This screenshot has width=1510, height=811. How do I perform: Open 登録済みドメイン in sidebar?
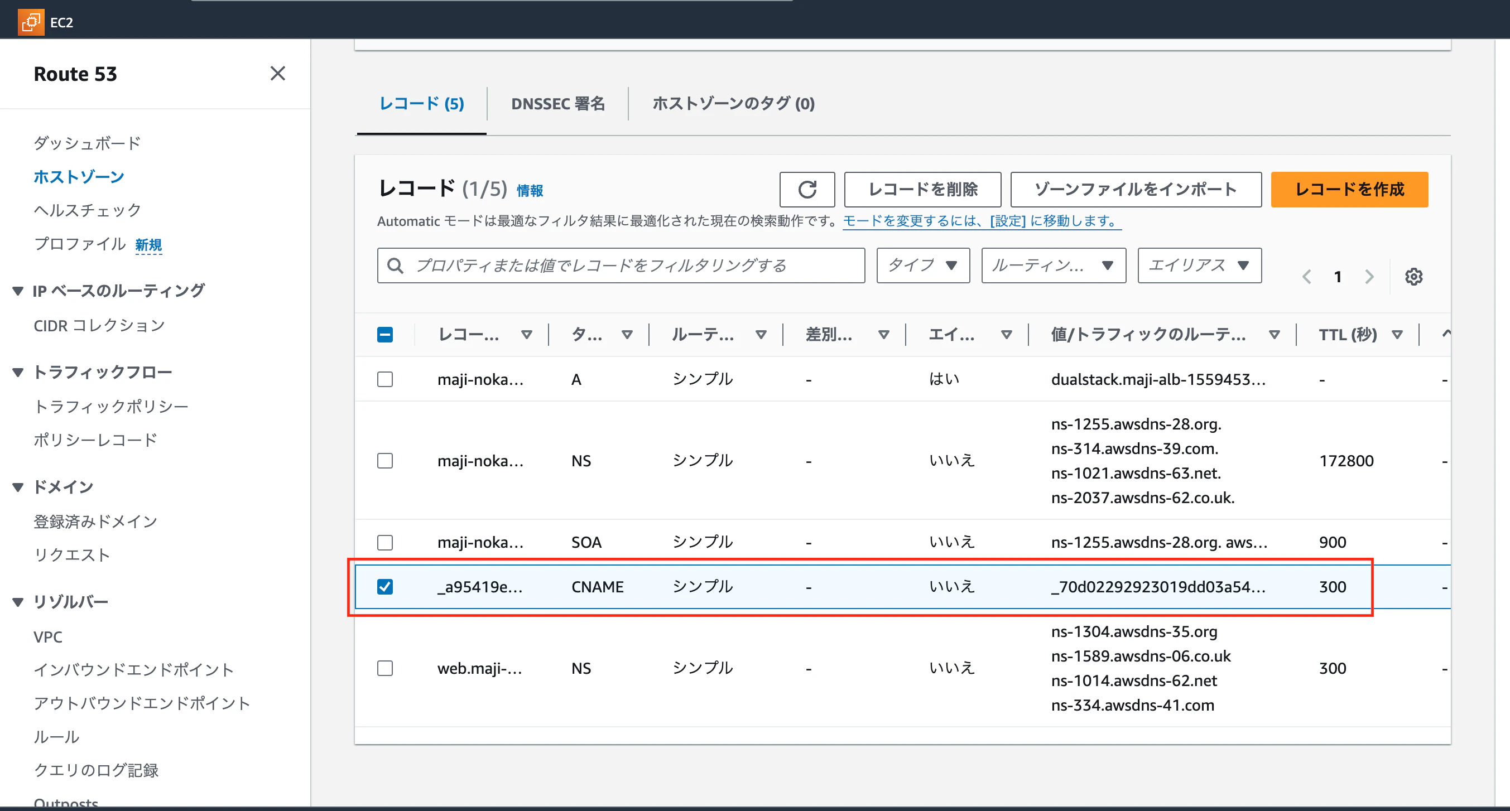[x=95, y=521]
